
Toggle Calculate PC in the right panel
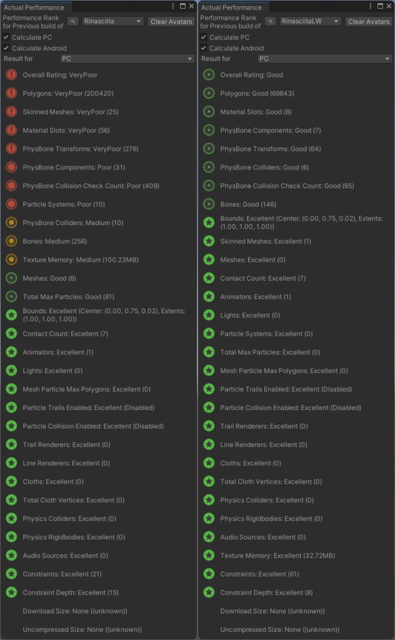[204, 37]
